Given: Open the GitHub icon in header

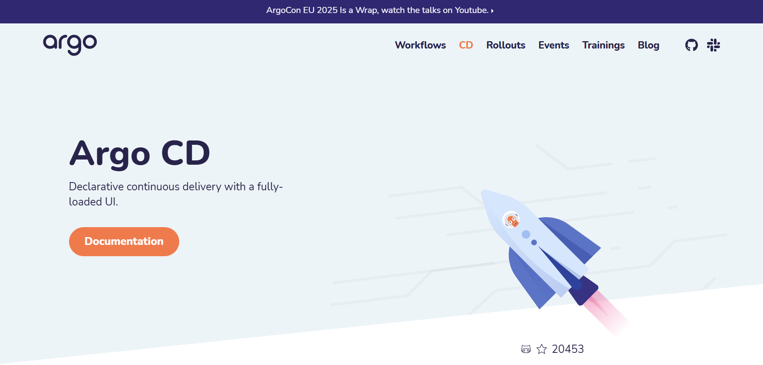Looking at the screenshot, I should [x=691, y=45].
